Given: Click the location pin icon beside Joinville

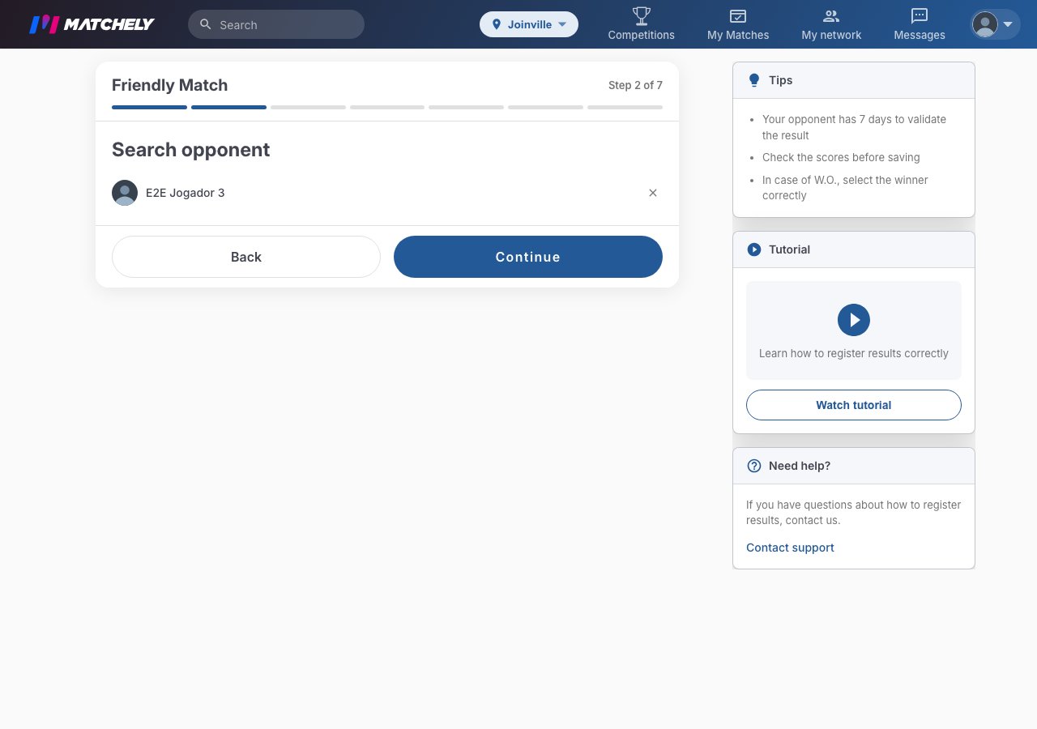Looking at the screenshot, I should tap(497, 24).
